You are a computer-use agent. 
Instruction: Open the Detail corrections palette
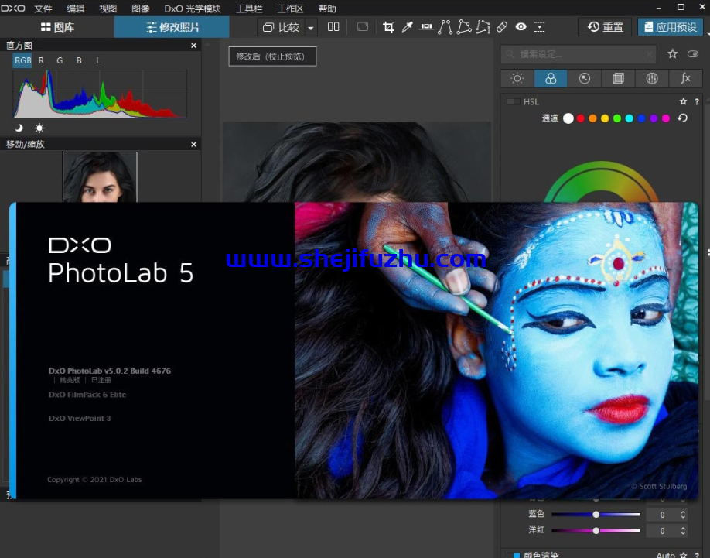(585, 78)
